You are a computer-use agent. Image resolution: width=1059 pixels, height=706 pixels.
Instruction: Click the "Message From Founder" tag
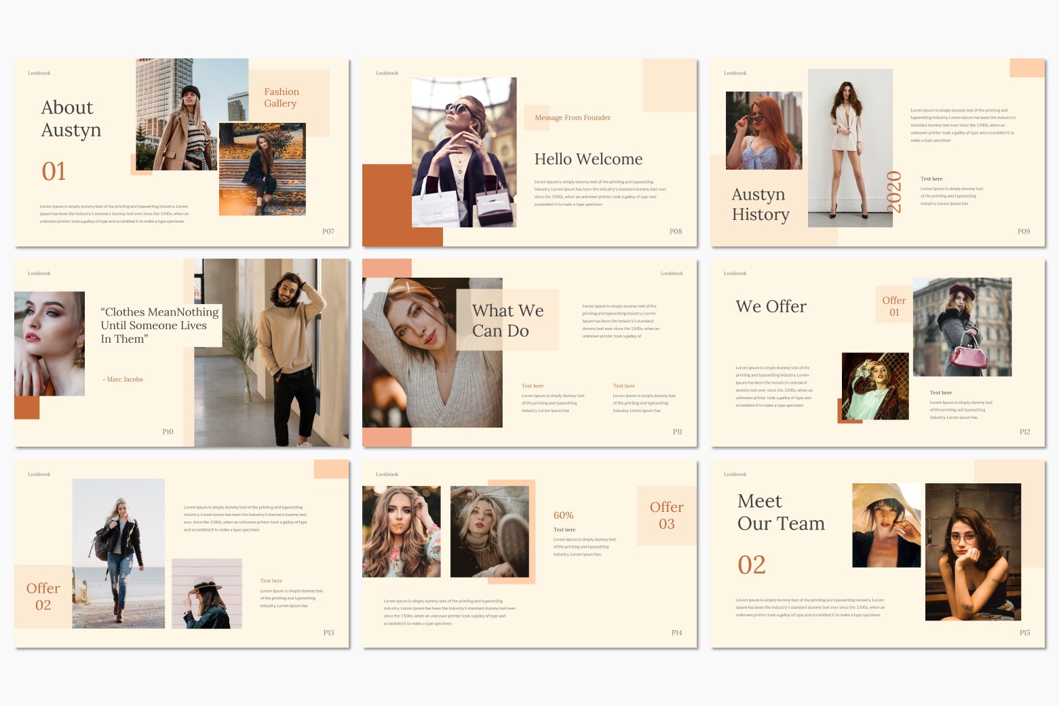tap(572, 117)
